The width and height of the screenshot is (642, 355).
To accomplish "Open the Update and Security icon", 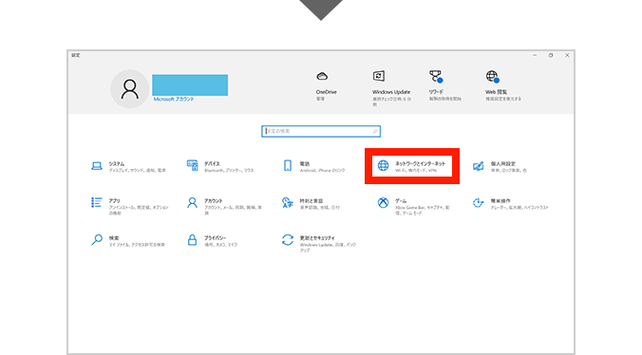I will pyautogui.click(x=288, y=239).
